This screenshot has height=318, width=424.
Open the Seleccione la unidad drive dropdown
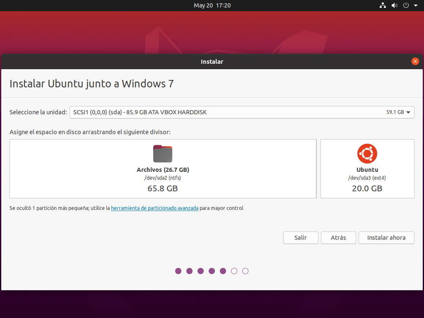point(242,112)
